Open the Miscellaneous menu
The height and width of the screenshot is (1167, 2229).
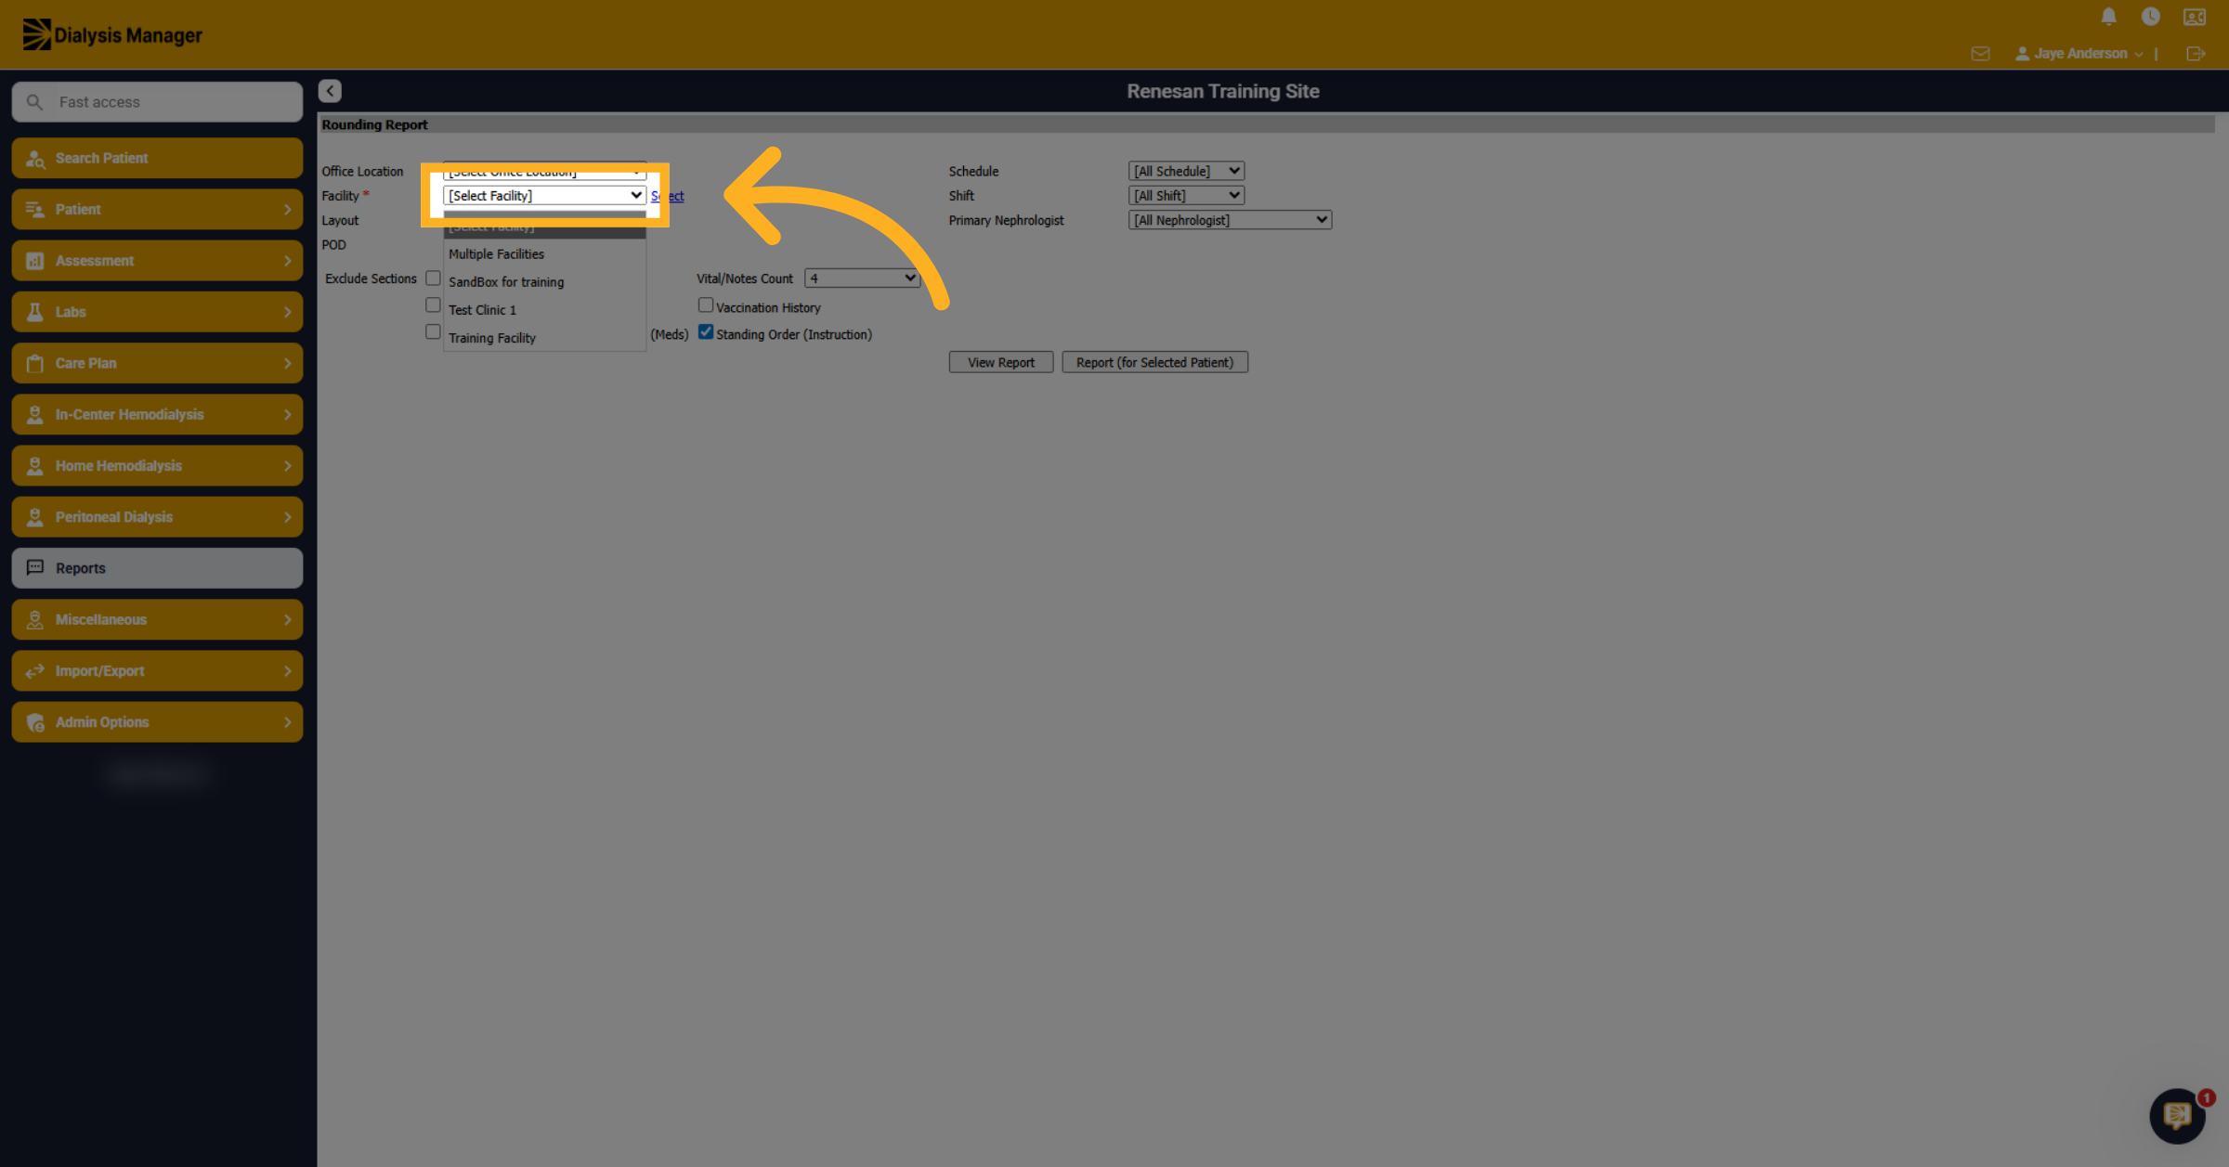pyautogui.click(x=157, y=619)
